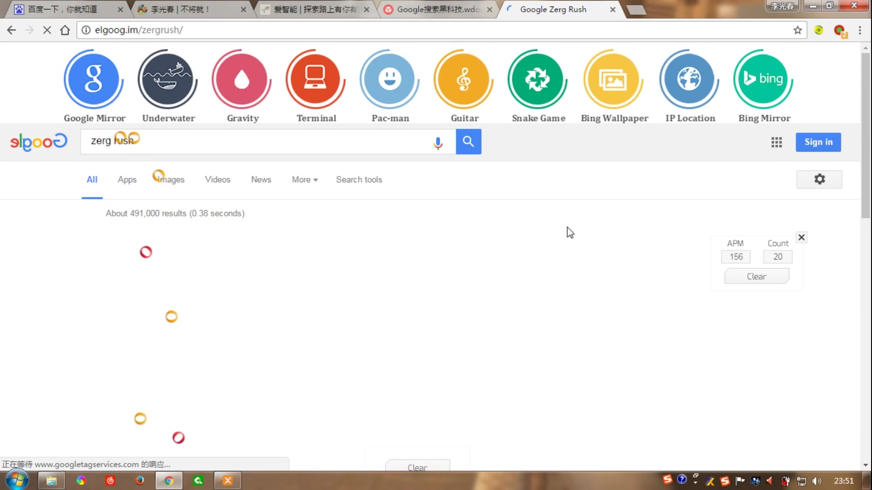Launch the Gravity droplet icon
Viewport: 872px width, 490px height.
point(242,79)
